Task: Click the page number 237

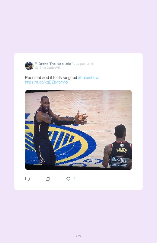Action: tap(78, 236)
